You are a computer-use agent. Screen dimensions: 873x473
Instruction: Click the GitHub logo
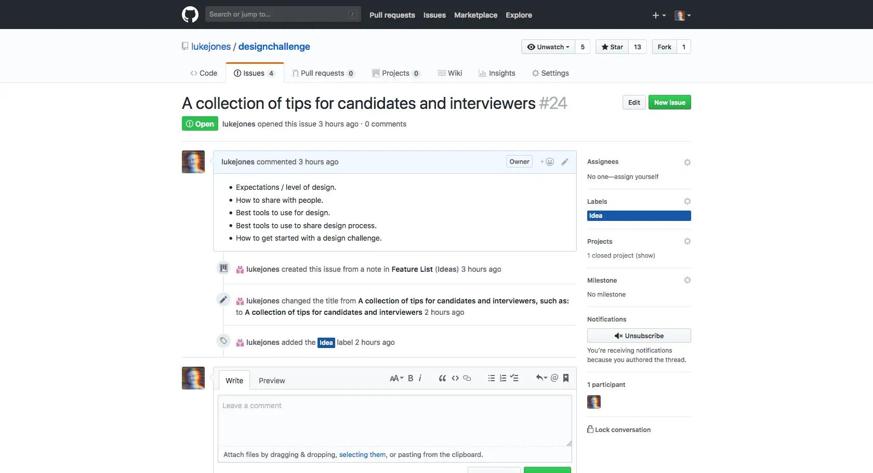[190, 15]
